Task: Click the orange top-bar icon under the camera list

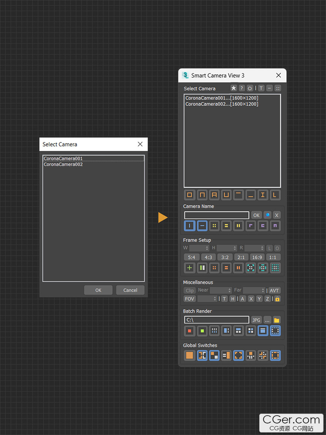Action: 239,195
